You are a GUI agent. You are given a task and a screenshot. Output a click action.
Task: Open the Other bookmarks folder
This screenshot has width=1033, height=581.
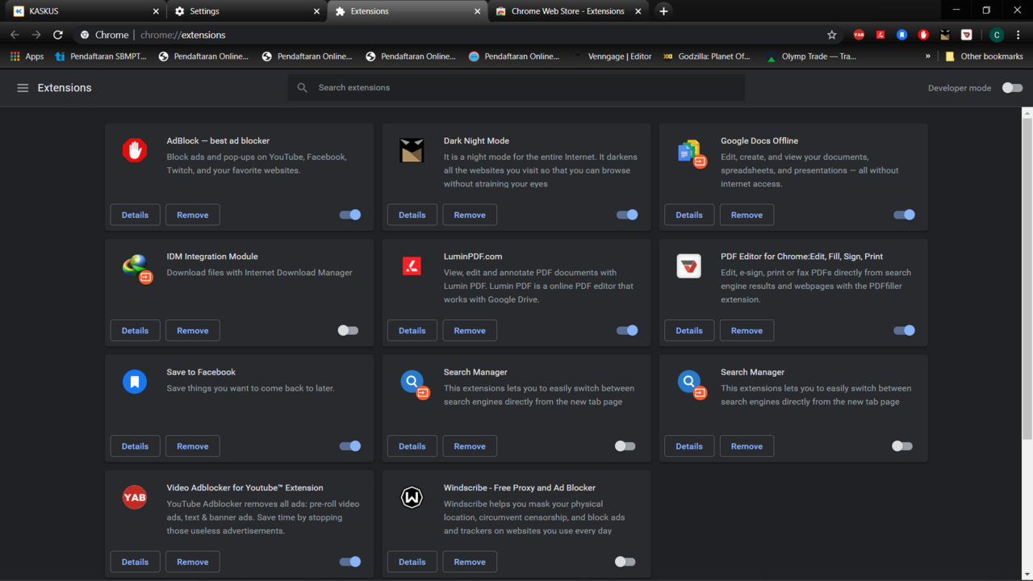[984, 56]
